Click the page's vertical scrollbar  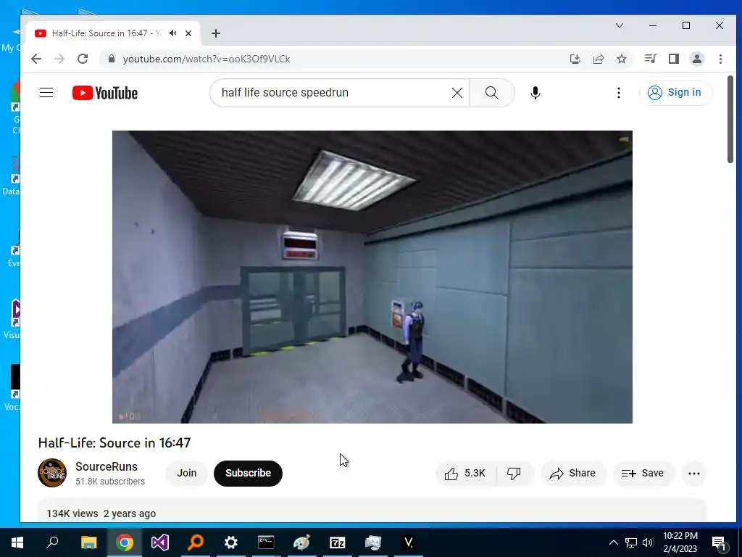(x=730, y=120)
